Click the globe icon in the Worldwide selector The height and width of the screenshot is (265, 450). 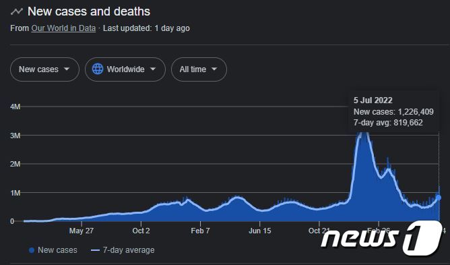[x=98, y=69]
